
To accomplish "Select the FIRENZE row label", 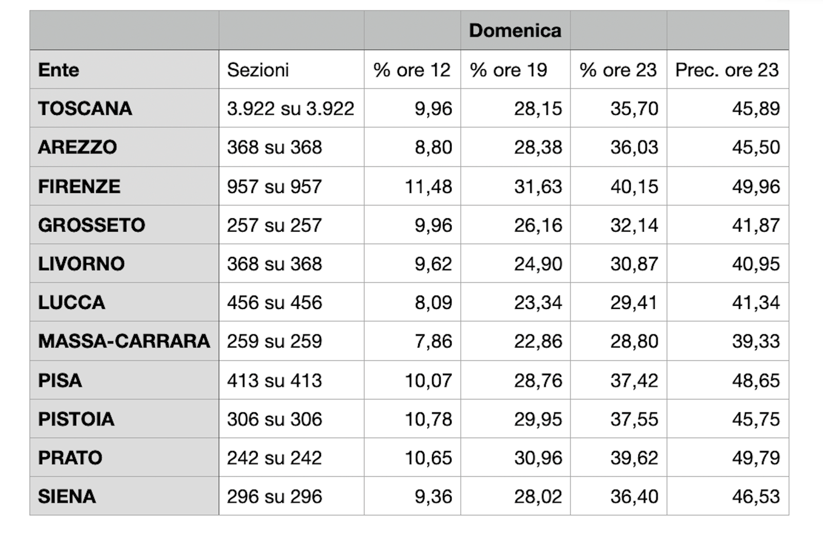I will coord(79,186).
